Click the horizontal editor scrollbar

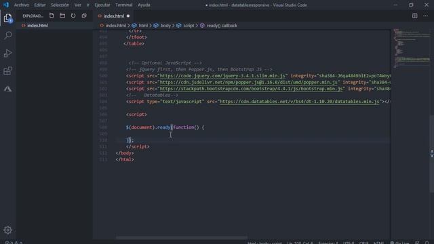[182, 238]
